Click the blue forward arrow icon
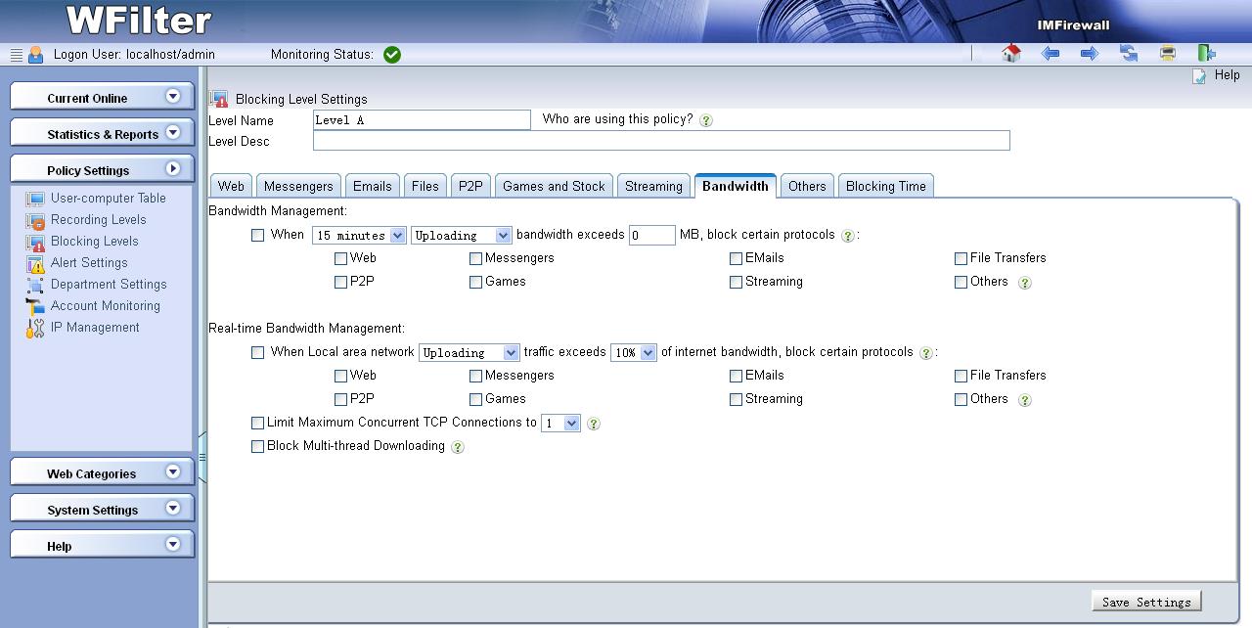This screenshot has height=628, width=1252. coord(1090,54)
